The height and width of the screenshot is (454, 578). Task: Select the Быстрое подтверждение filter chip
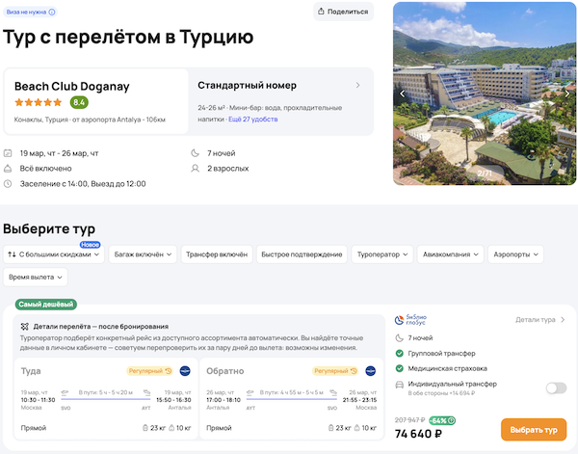coord(302,254)
